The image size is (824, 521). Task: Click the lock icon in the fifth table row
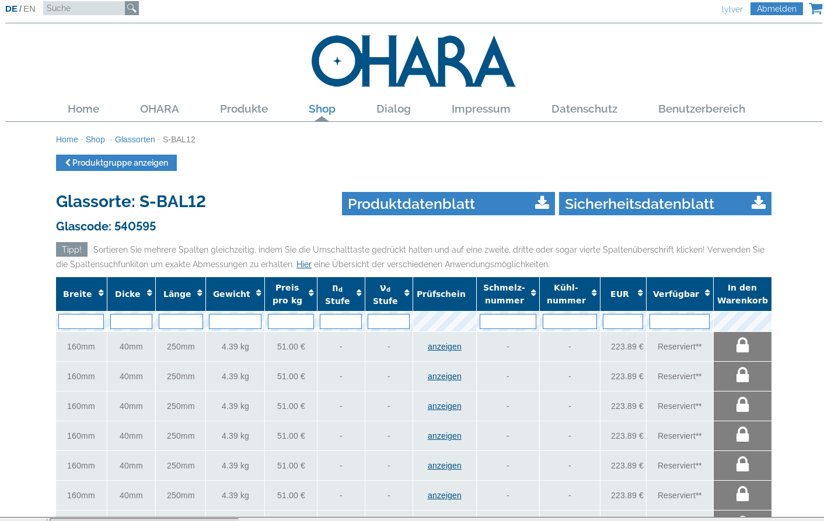point(742,464)
